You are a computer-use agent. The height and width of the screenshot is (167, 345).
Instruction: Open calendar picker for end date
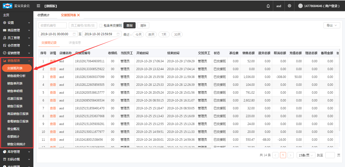pyautogui.click(x=118, y=34)
